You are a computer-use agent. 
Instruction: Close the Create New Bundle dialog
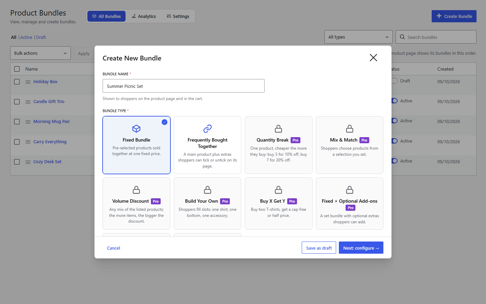click(x=373, y=58)
